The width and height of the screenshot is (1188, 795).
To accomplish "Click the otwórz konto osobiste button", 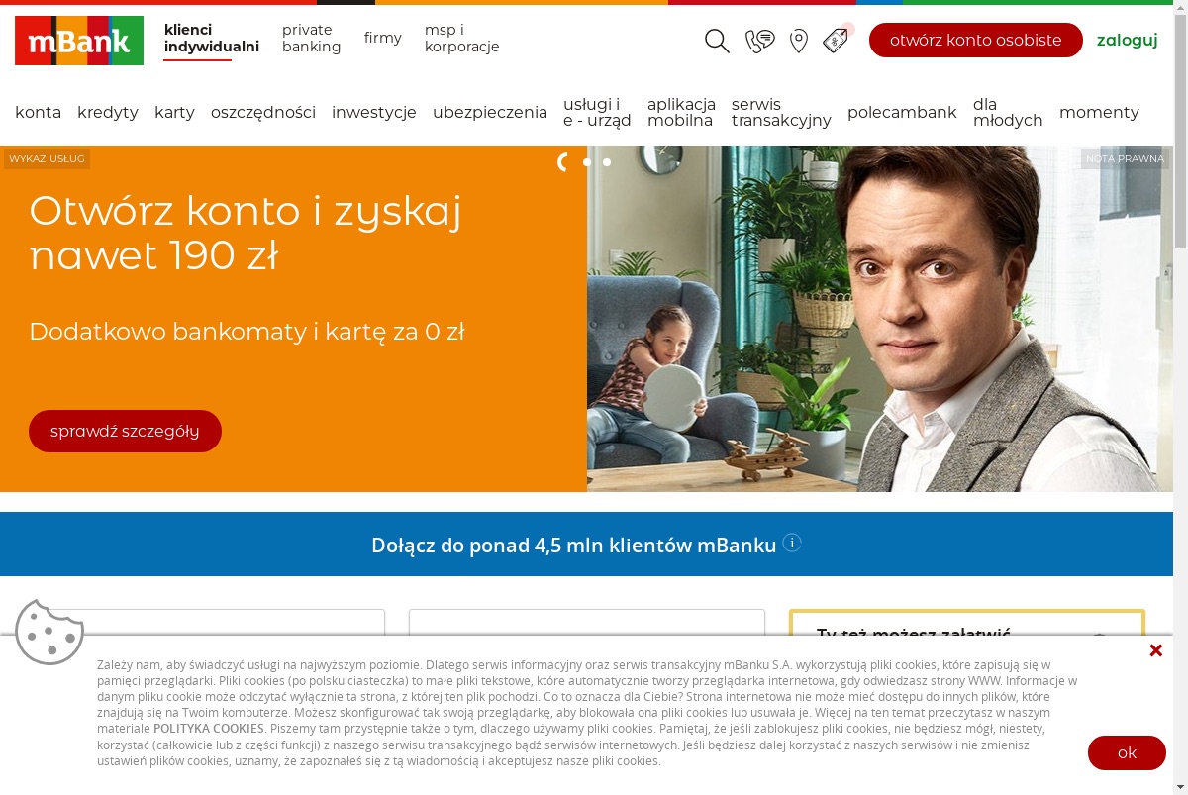I will coord(976,41).
